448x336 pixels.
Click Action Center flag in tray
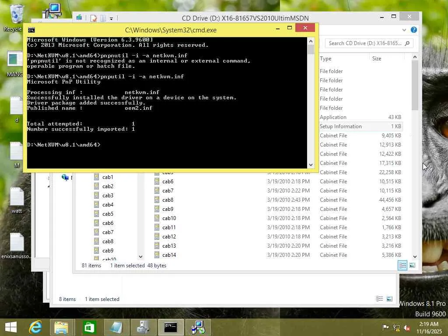coord(385,327)
